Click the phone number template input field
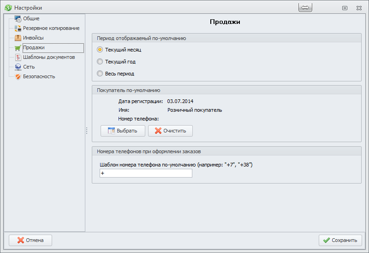Viewport: 369px width, 253px height. (x=146, y=173)
